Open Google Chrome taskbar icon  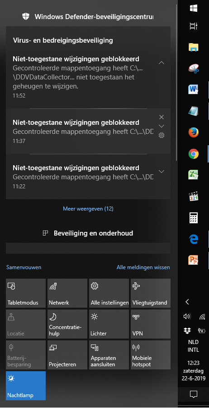pos(194,154)
